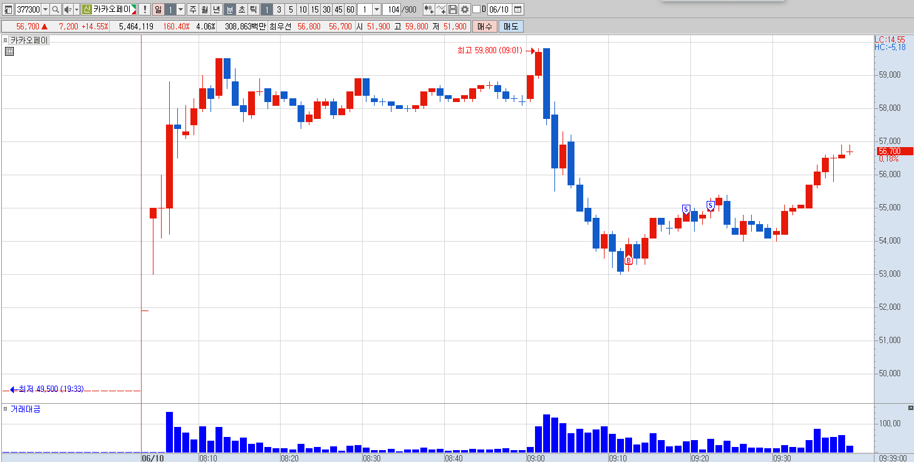914x462 pixels.
Task: Select 주 weekly chart period
Action: tap(193, 9)
